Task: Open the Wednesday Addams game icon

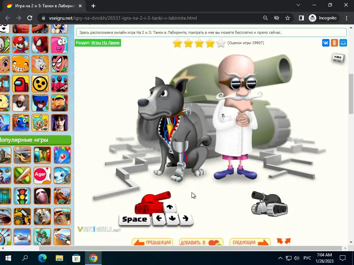Action: click(x=59, y=122)
